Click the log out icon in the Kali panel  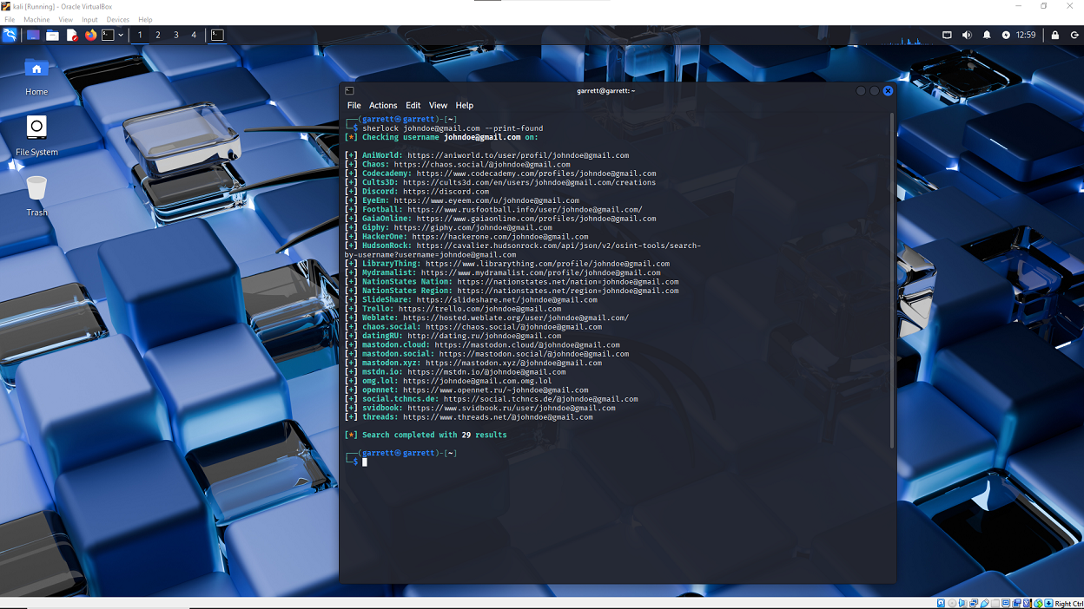pyautogui.click(x=1074, y=35)
